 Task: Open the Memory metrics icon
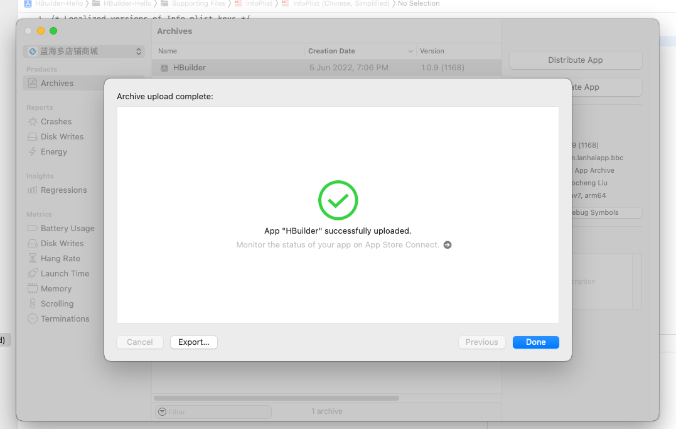tap(33, 289)
